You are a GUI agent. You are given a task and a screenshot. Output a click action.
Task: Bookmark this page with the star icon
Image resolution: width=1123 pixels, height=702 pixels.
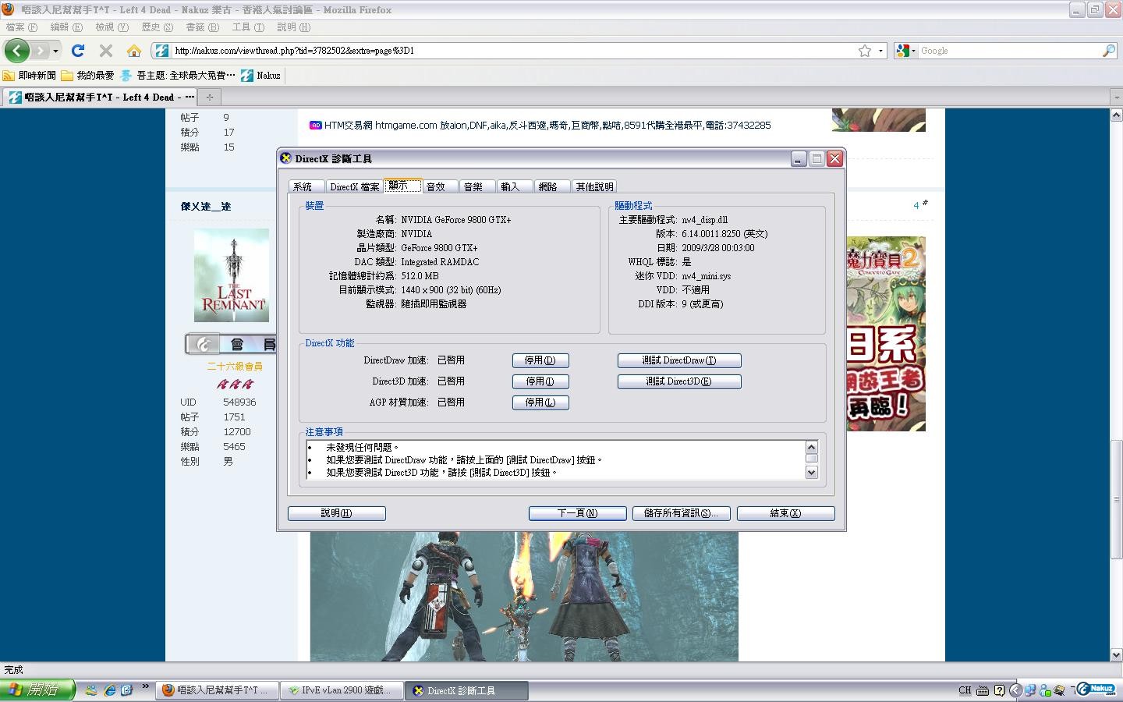point(865,51)
